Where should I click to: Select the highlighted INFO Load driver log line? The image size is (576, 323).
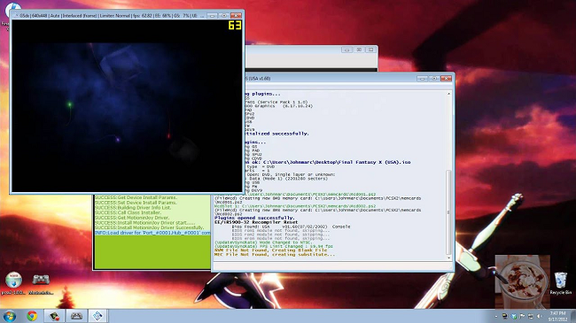(152, 233)
